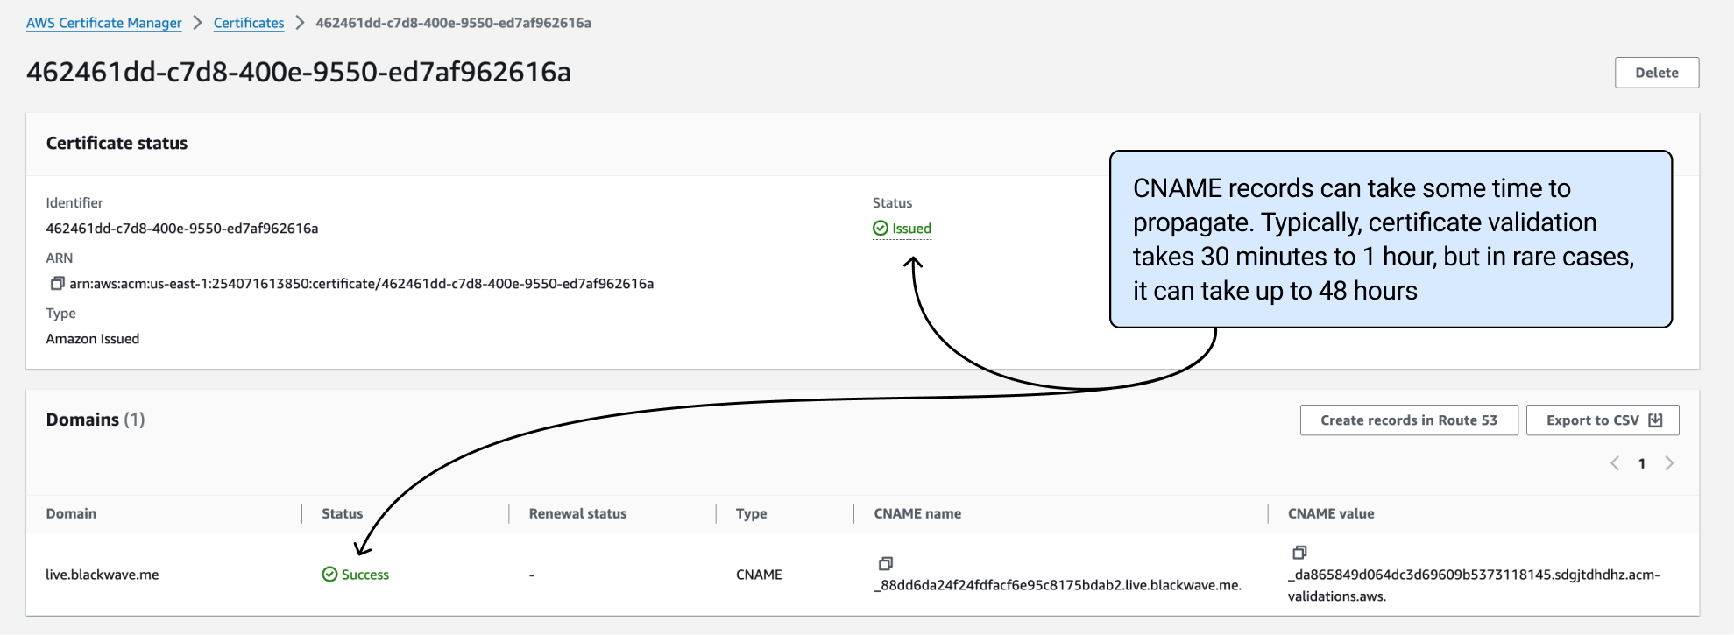Click the Issued status check icon

coord(881,229)
